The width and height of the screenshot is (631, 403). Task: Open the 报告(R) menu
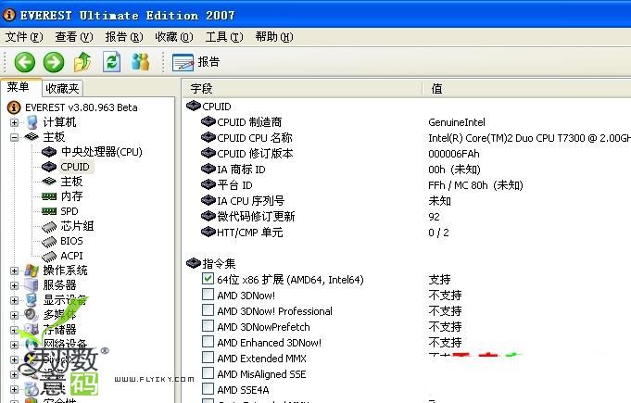pos(124,37)
